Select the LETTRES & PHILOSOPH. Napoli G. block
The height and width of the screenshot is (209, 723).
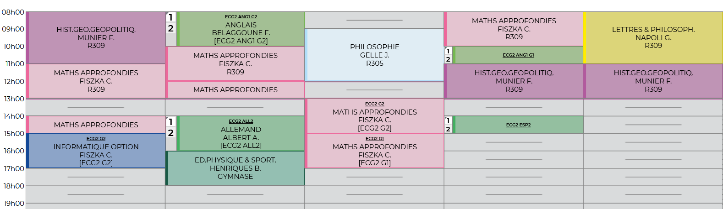pyautogui.click(x=653, y=37)
